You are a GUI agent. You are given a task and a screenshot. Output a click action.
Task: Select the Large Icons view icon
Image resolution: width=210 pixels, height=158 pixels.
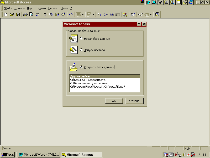[99, 14]
